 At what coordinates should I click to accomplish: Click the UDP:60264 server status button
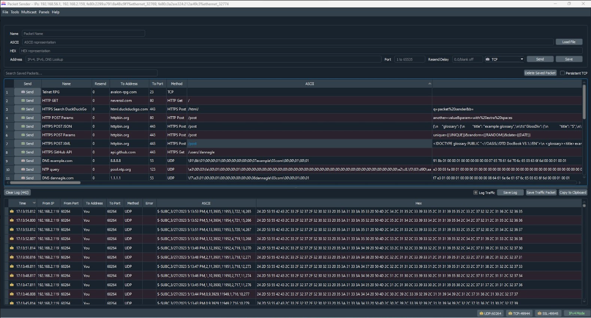(x=490, y=313)
